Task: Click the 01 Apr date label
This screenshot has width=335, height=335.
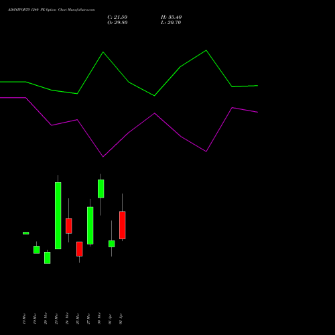Action: (x=110, y=320)
